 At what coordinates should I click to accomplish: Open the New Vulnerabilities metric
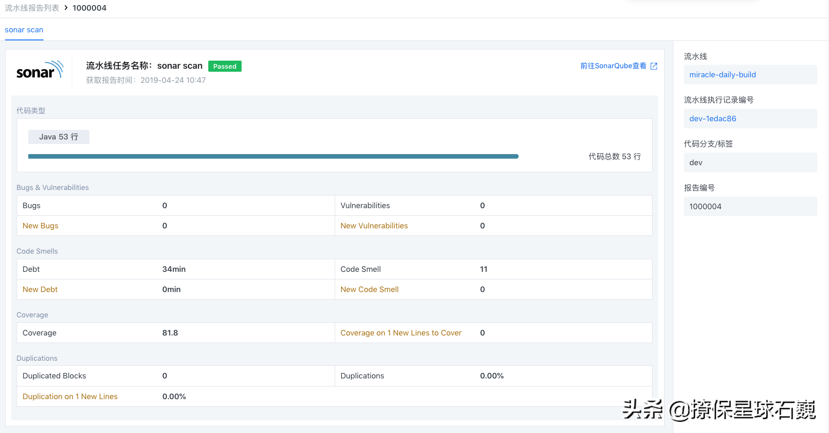(374, 226)
